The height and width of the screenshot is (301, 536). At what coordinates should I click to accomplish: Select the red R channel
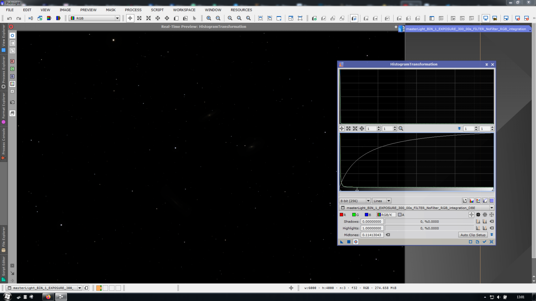point(343,215)
